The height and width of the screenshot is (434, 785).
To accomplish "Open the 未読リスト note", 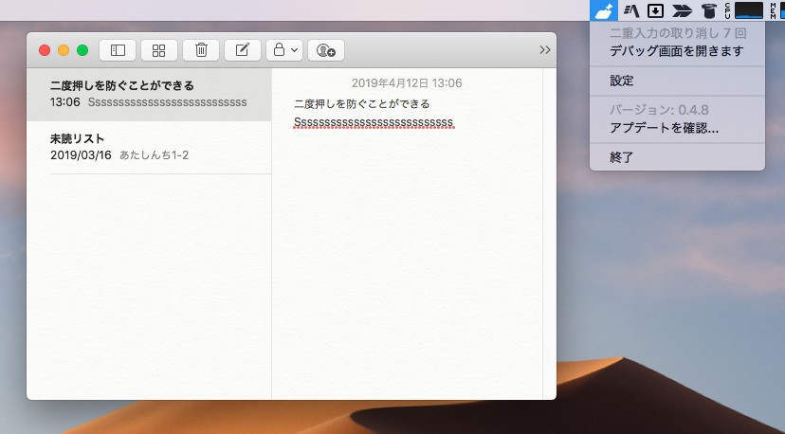I will 149,147.
